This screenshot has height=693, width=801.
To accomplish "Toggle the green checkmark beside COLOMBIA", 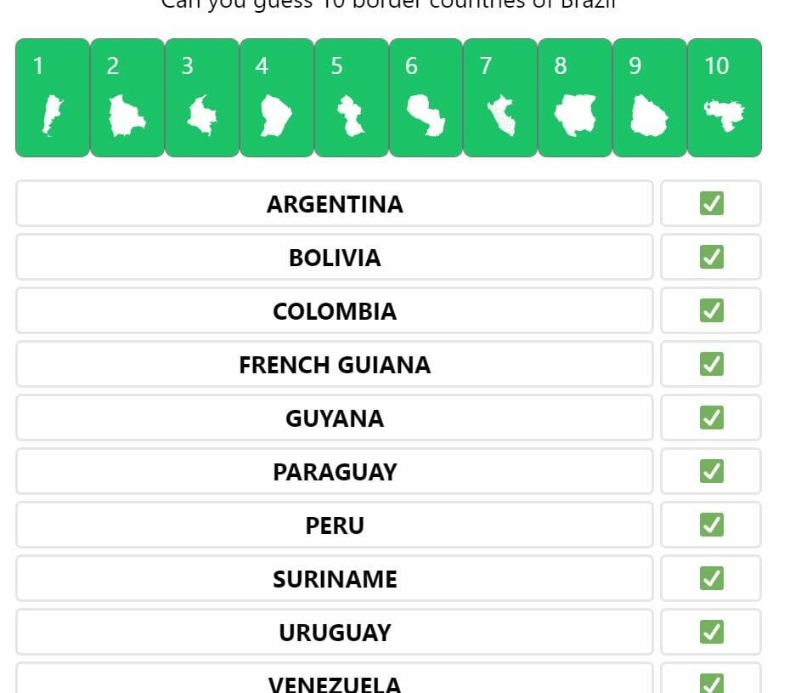I will pyautogui.click(x=712, y=310).
